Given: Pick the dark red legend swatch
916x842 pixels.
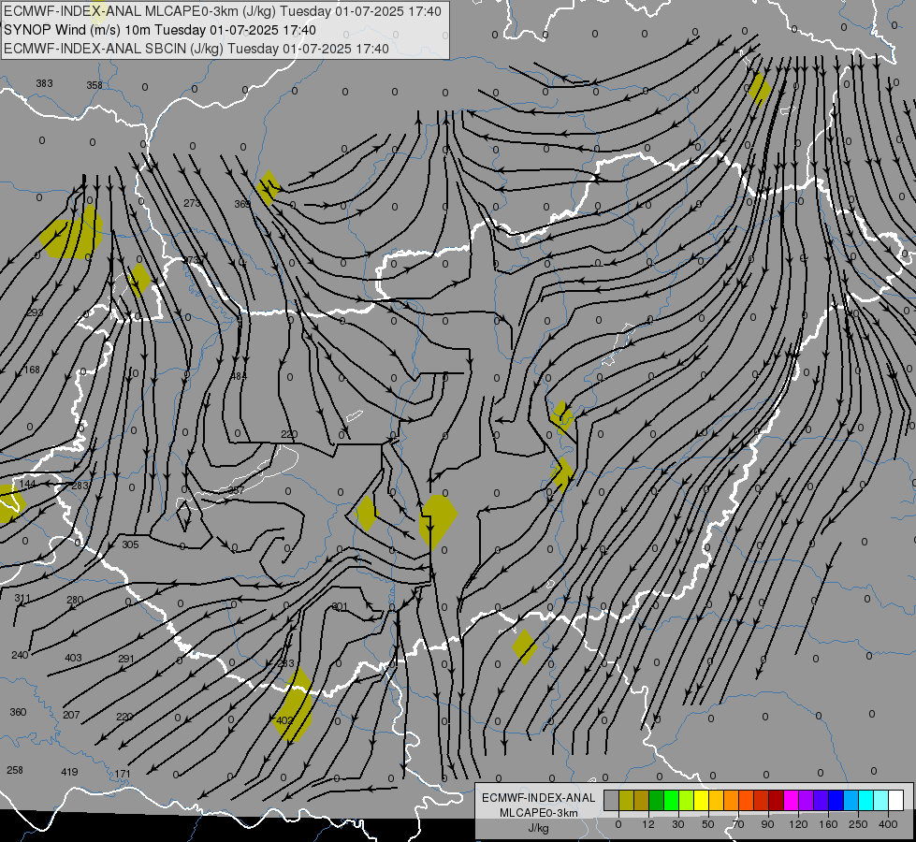Looking at the screenshot, I should tap(776, 800).
